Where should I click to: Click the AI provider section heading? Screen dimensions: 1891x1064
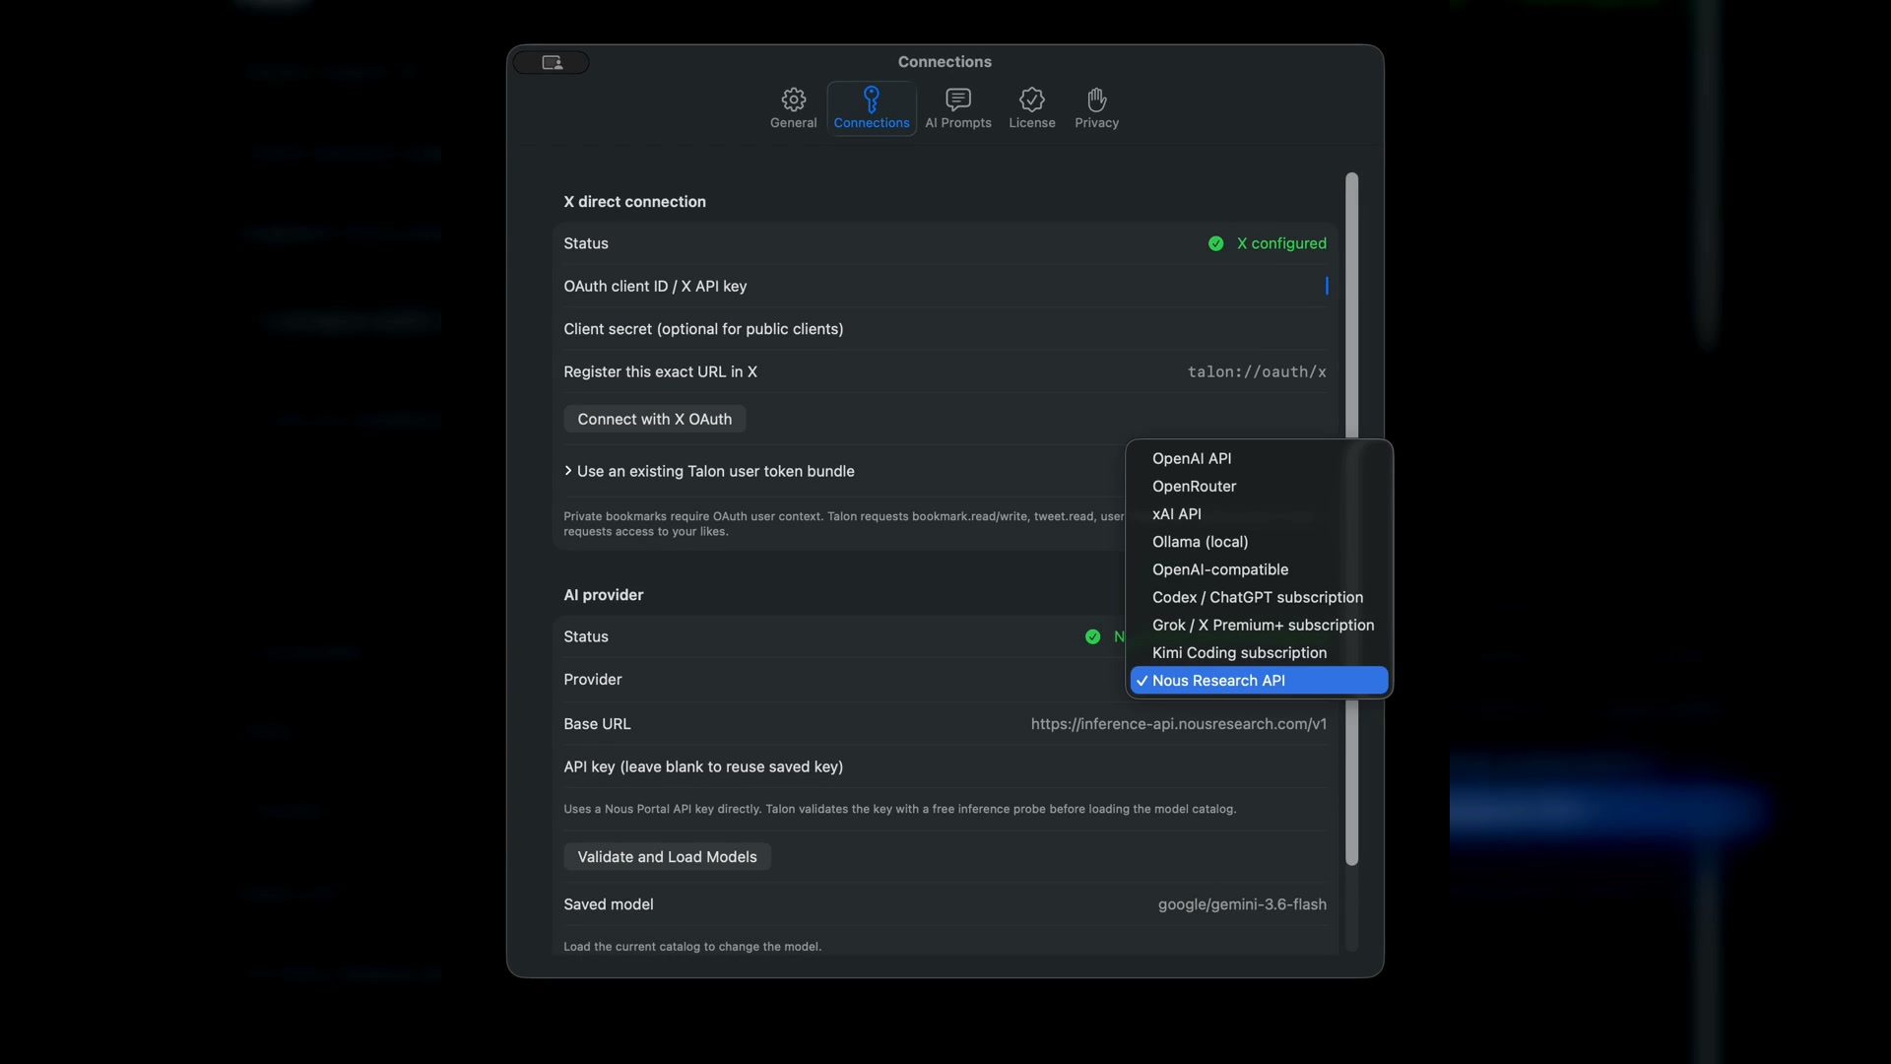pyautogui.click(x=603, y=595)
